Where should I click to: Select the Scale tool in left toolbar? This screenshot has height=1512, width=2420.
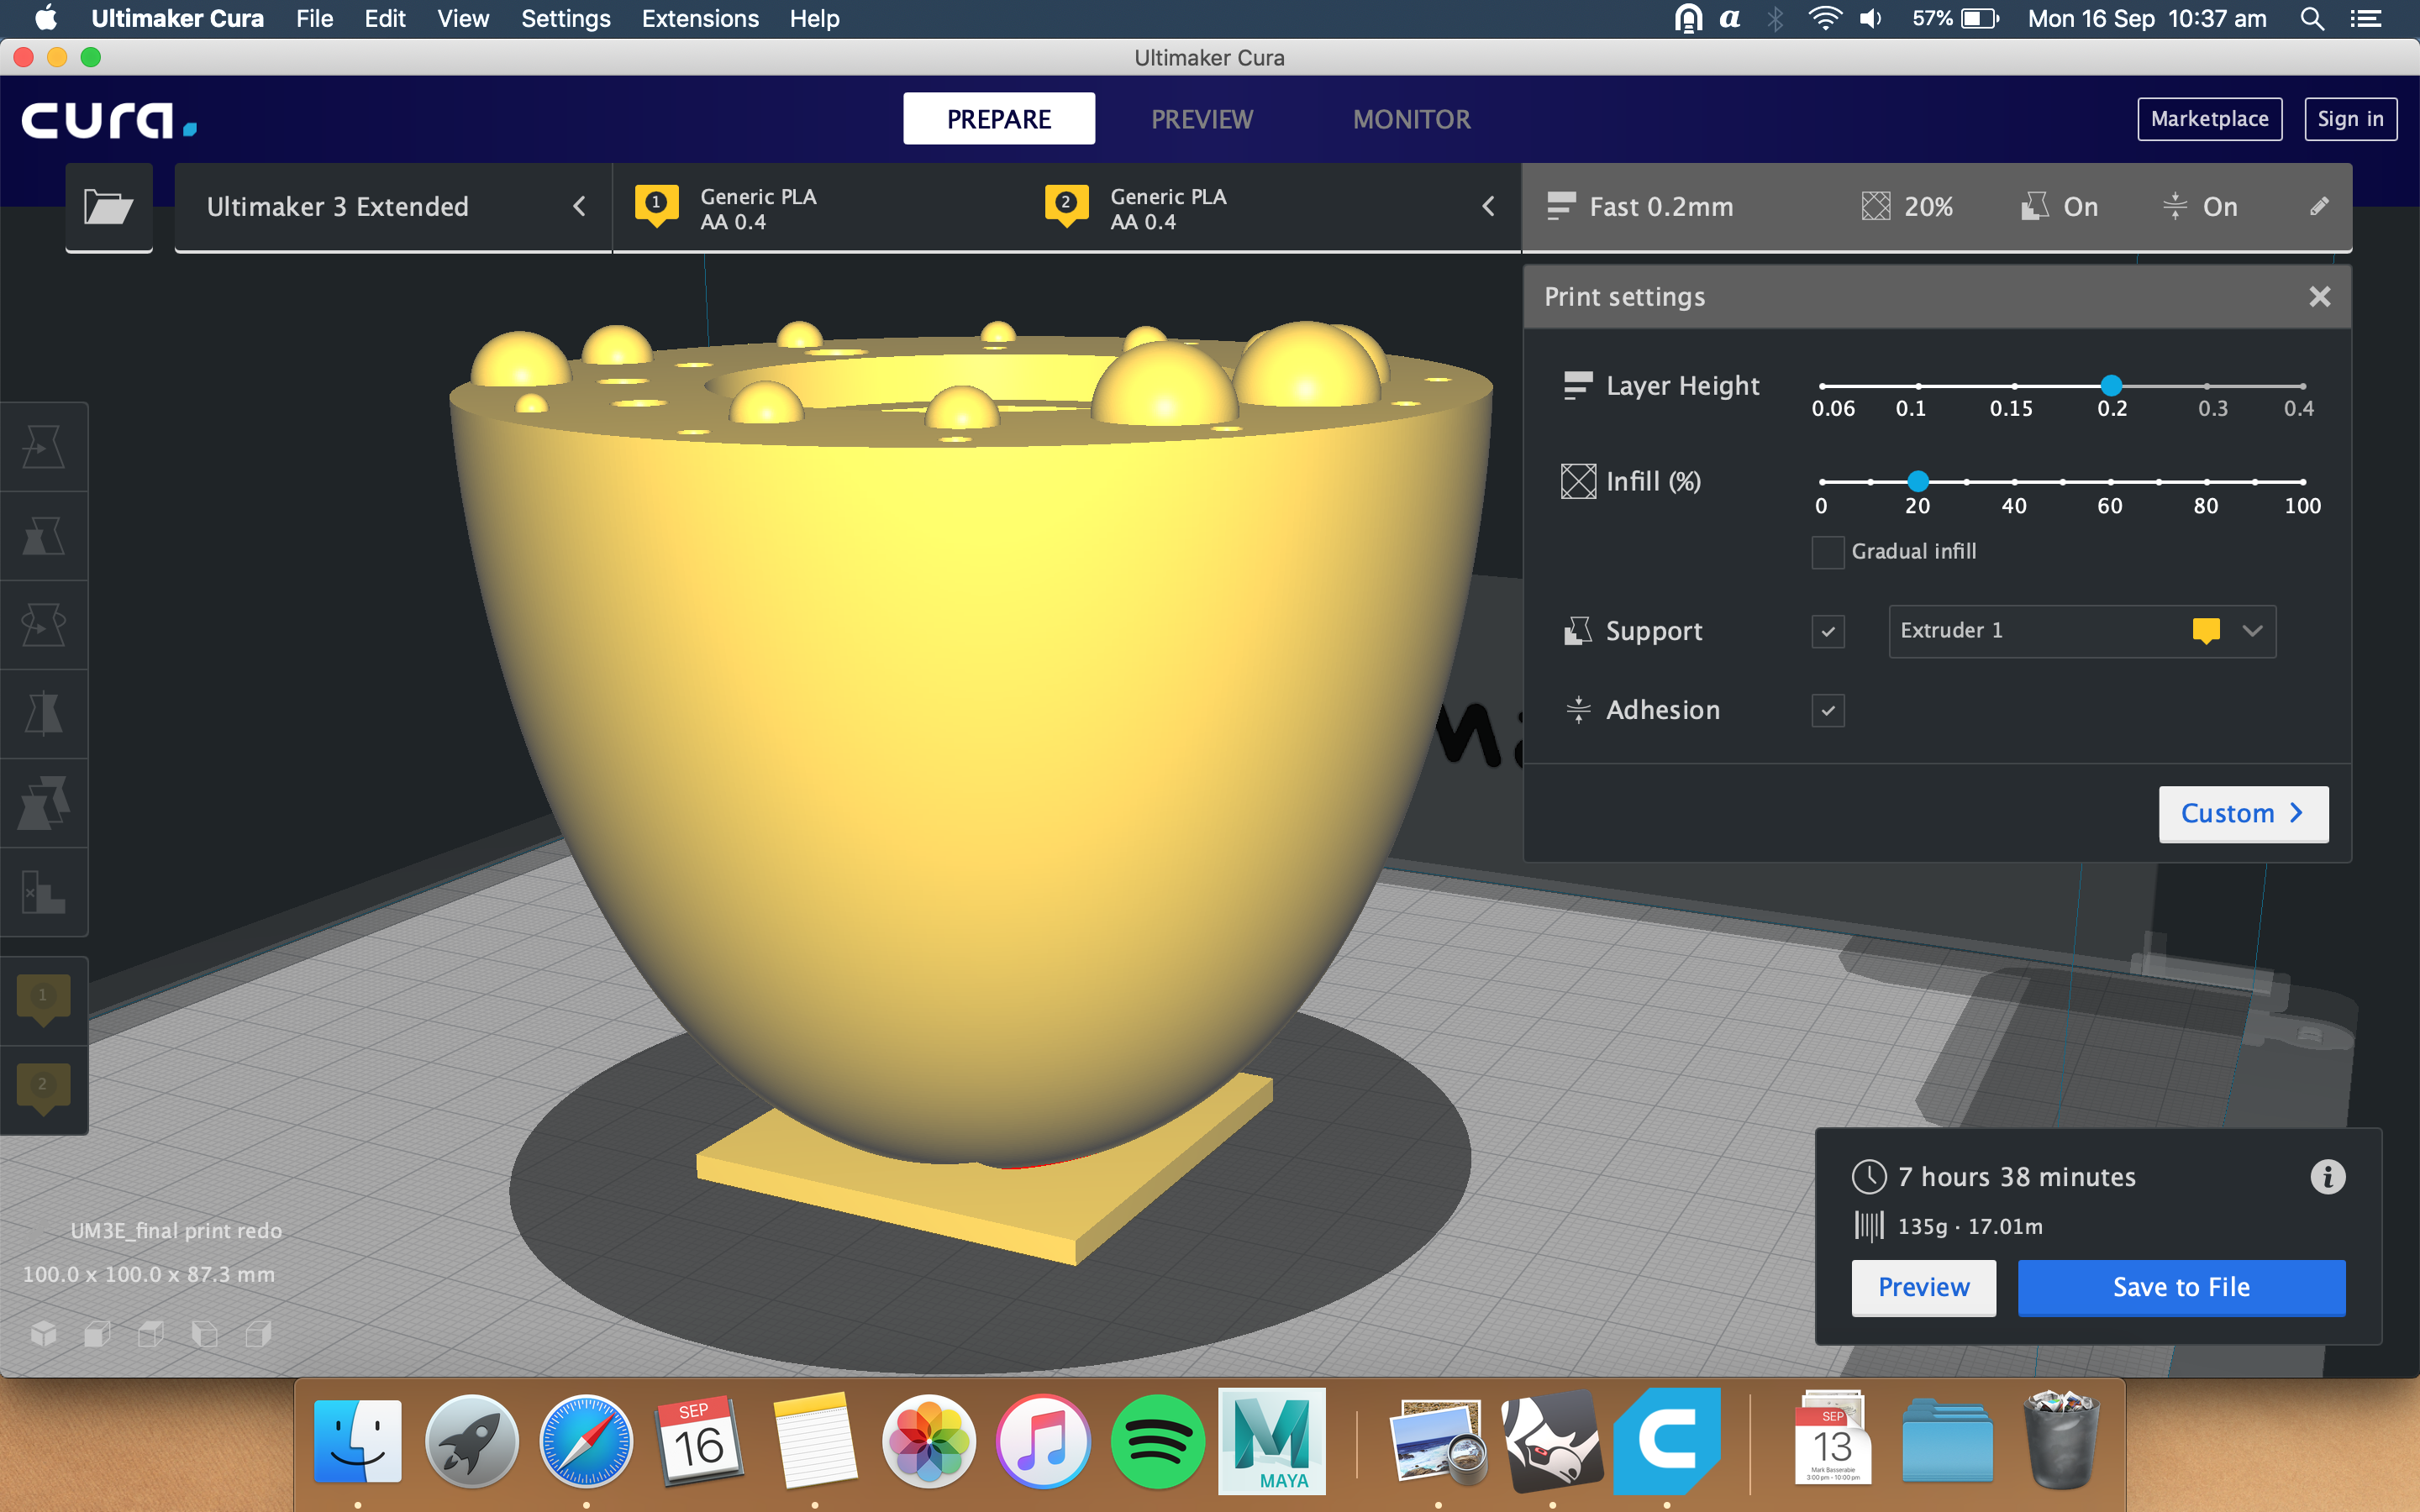click(43, 536)
